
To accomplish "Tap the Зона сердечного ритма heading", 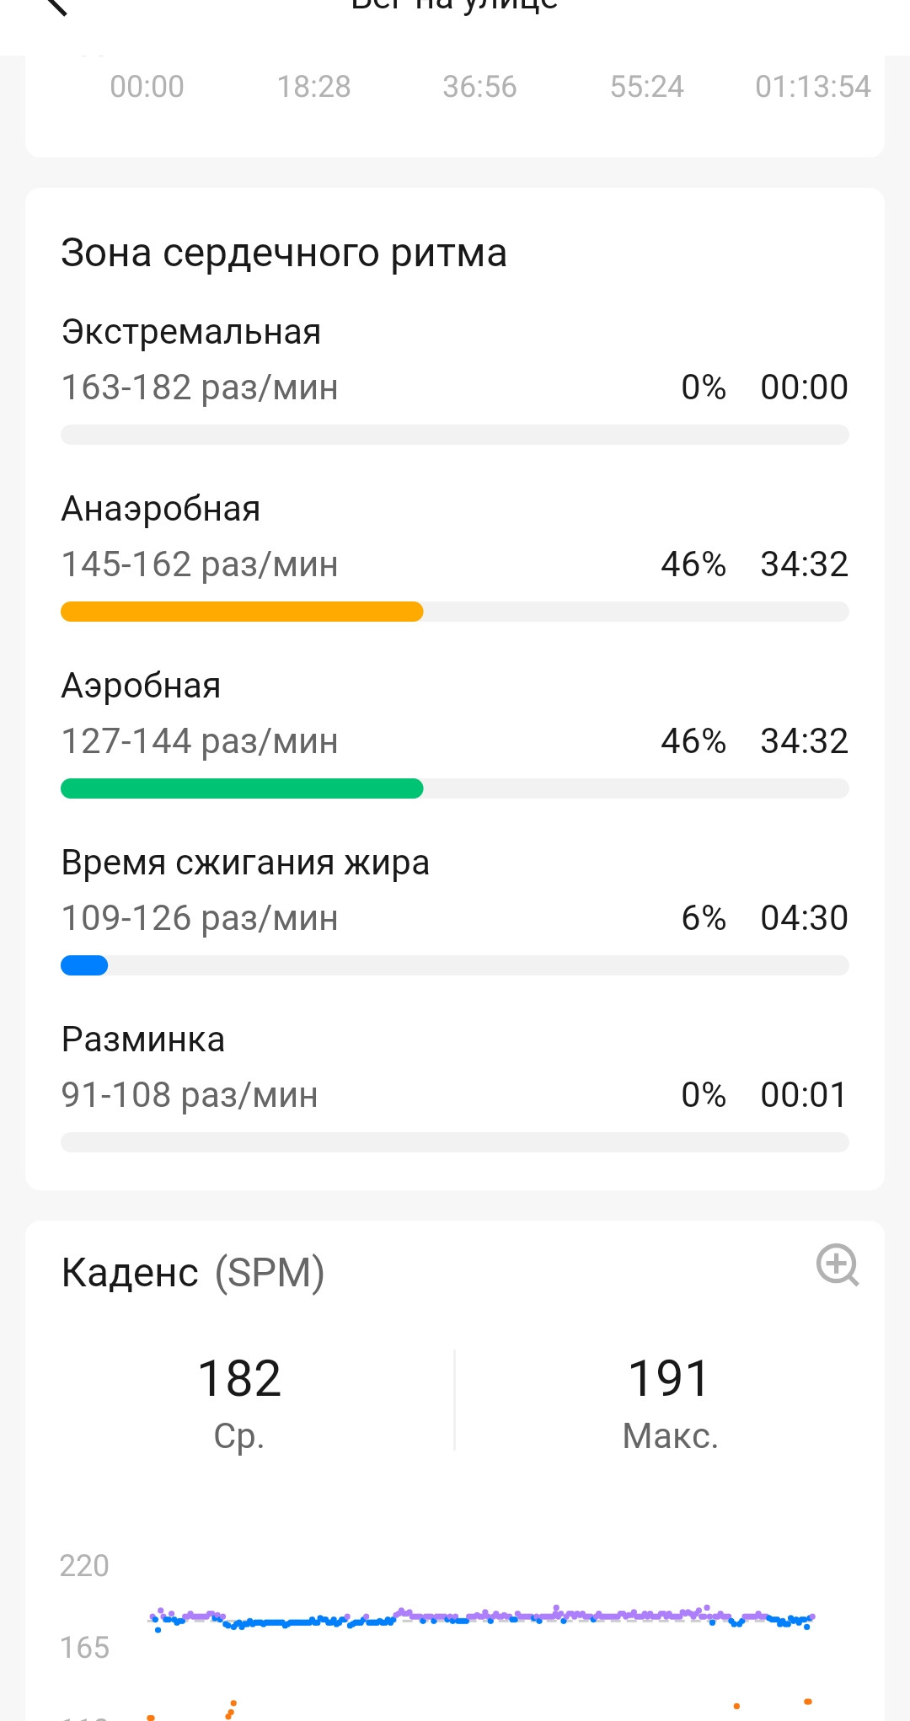I will [284, 254].
